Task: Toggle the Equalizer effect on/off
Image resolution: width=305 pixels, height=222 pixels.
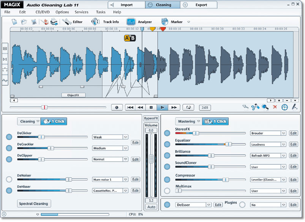Action: [167, 144]
